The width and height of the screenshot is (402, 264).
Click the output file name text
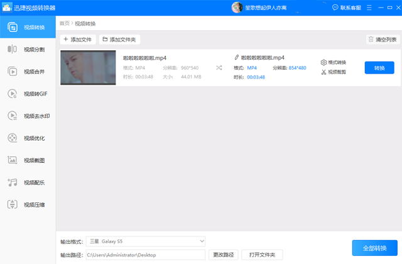coord(263,57)
